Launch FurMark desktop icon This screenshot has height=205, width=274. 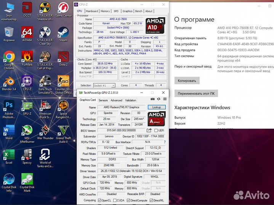pos(27,58)
